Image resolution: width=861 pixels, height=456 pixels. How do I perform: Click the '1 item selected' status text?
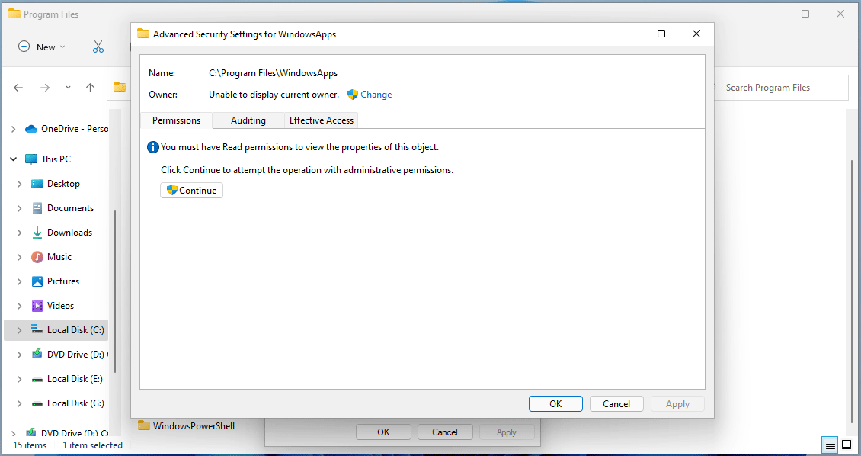click(92, 445)
